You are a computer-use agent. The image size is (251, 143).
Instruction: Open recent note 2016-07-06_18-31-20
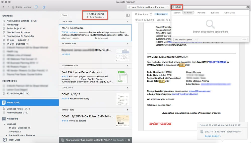pyautogui.click(x=18, y=93)
